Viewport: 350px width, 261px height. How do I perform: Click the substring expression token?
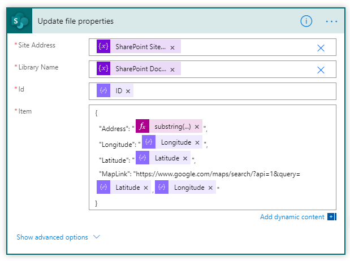pos(172,127)
